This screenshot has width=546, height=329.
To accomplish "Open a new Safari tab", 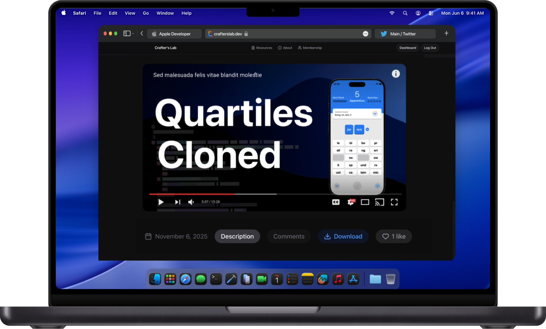I will [x=446, y=33].
